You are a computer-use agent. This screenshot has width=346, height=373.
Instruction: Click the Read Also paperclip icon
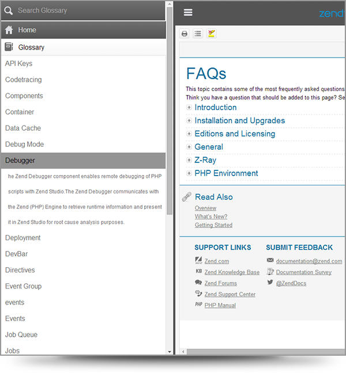point(187,197)
